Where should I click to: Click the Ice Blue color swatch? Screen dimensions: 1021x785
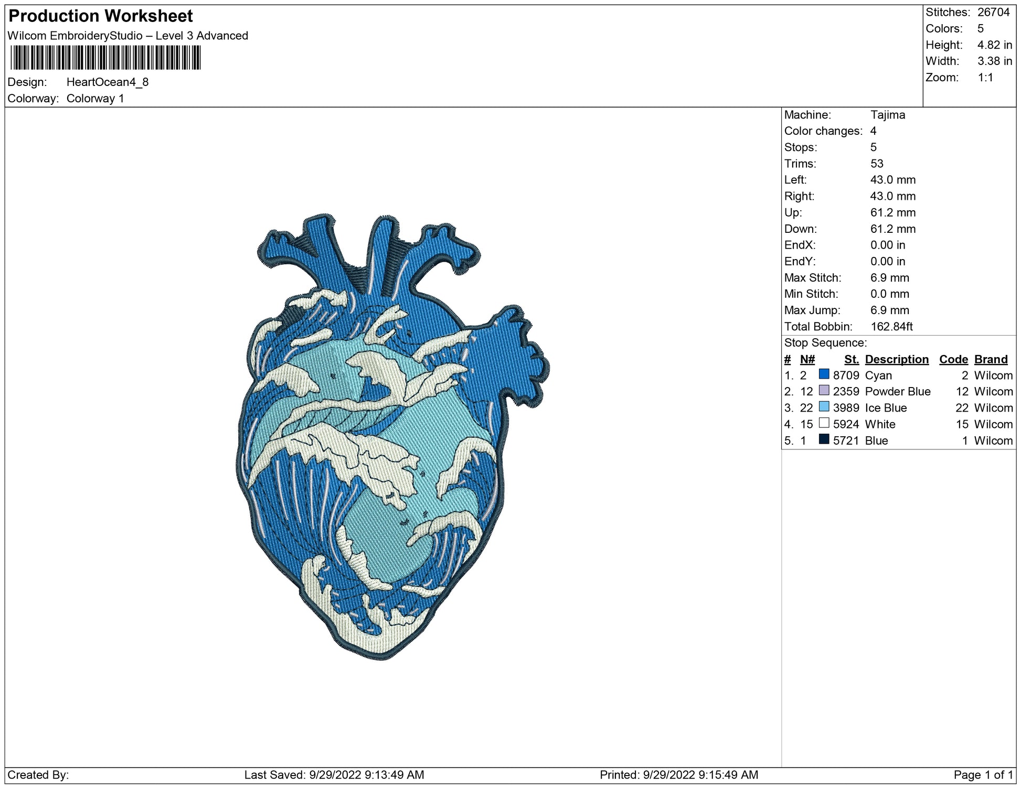824,407
